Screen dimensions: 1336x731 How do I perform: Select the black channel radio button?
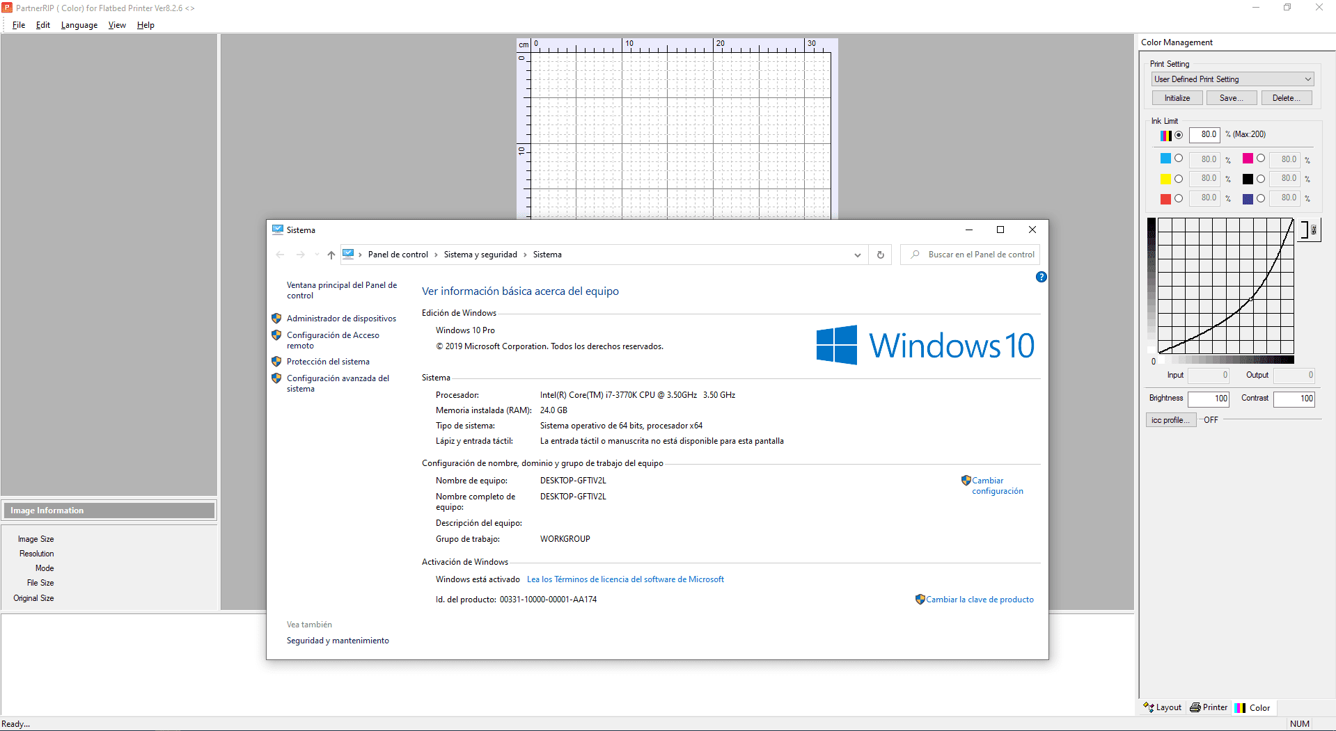(x=1262, y=179)
